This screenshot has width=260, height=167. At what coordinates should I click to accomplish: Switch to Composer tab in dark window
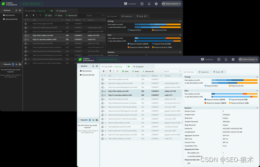66,11
